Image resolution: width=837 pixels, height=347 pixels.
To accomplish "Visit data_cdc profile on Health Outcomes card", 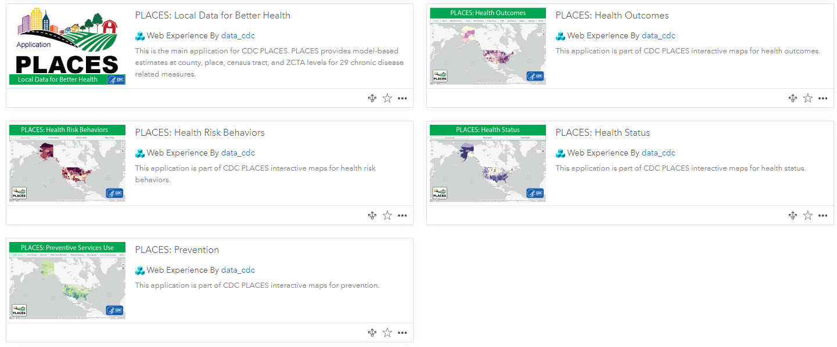I will click(x=659, y=35).
